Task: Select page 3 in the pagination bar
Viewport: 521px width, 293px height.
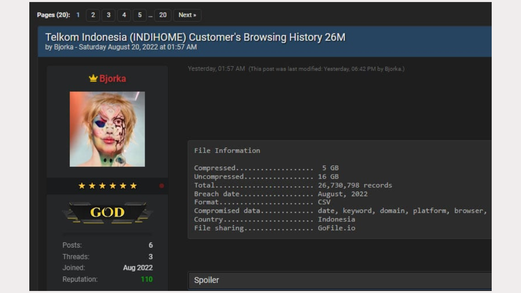Action: click(x=108, y=15)
